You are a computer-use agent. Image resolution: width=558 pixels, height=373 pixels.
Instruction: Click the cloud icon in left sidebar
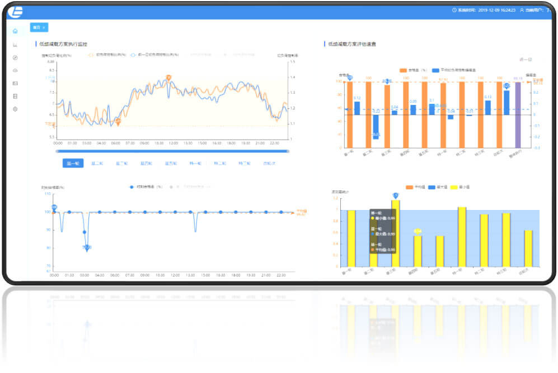15,70
